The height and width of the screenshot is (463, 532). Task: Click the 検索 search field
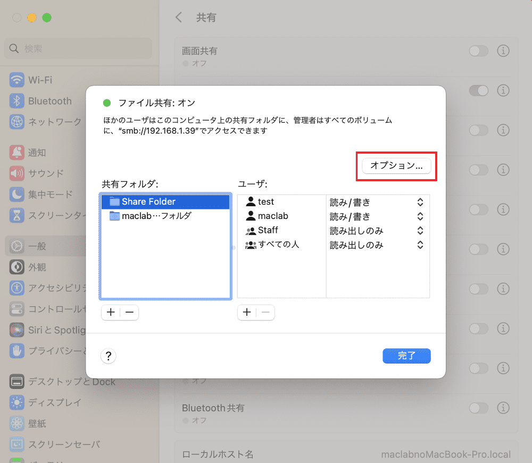click(x=78, y=48)
